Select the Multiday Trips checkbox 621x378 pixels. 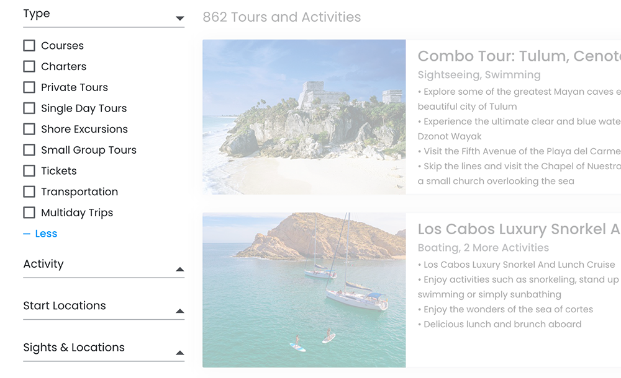point(29,213)
